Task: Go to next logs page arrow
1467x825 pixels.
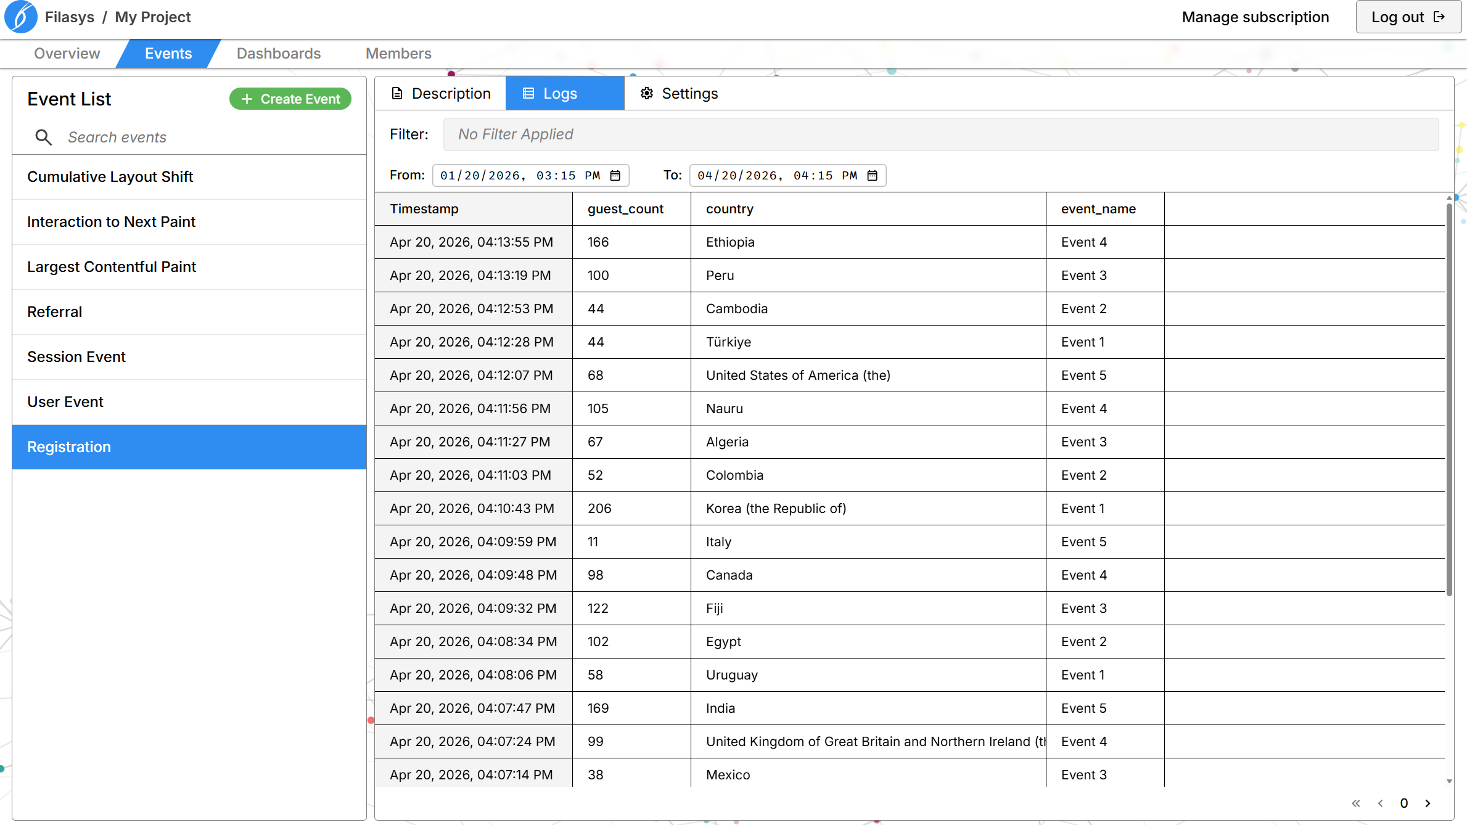Action: tap(1428, 803)
